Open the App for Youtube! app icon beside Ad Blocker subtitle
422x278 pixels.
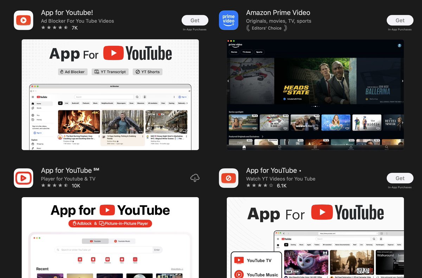(24, 20)
